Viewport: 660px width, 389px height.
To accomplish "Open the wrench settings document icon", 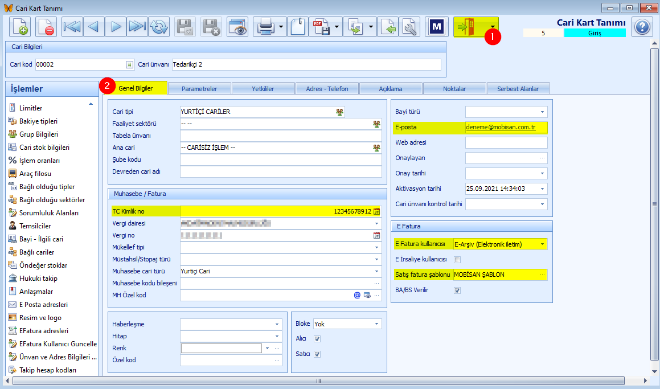I will pos(409,27).
